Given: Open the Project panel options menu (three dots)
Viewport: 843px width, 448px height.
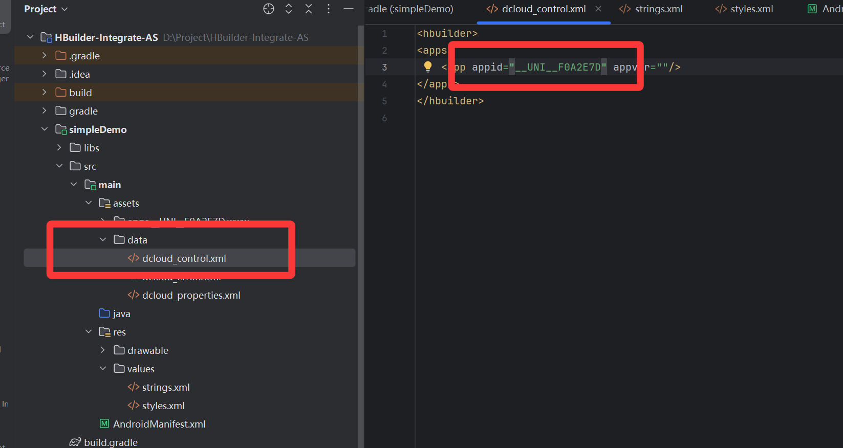Looking at the screenshot, I should pyautogui.click(x=329, y=9).
